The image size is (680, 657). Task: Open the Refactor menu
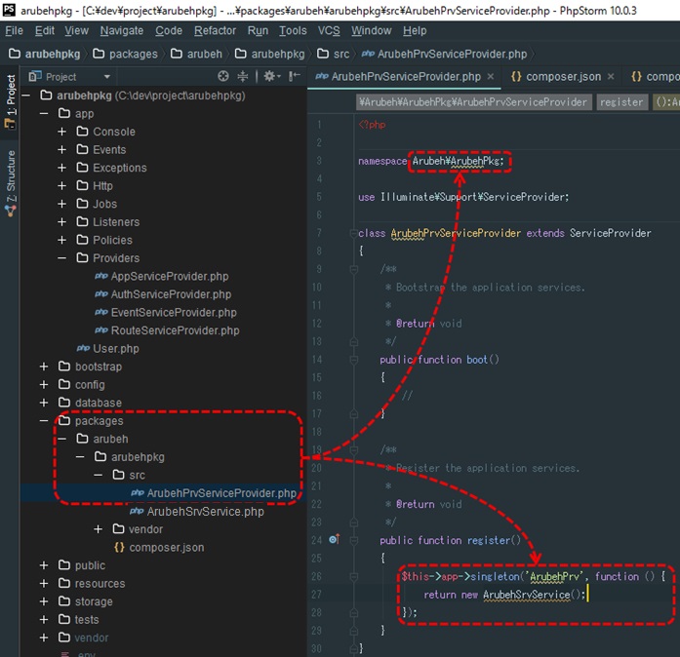tap(215, 31)
